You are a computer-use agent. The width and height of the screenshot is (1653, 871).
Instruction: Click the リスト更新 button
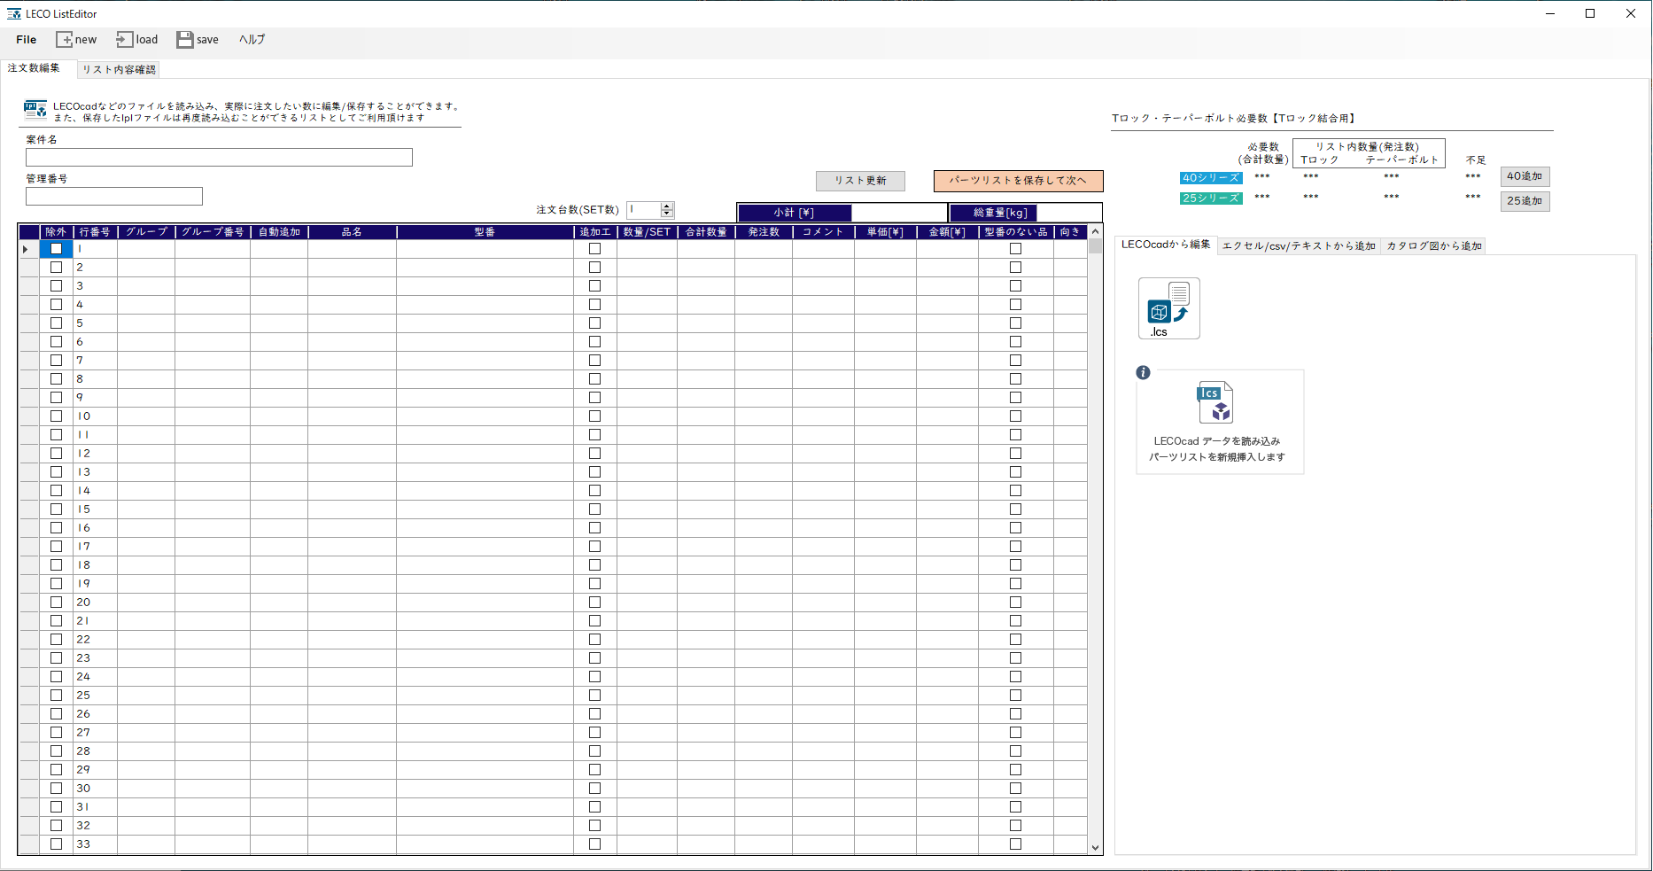click(859, 181)
